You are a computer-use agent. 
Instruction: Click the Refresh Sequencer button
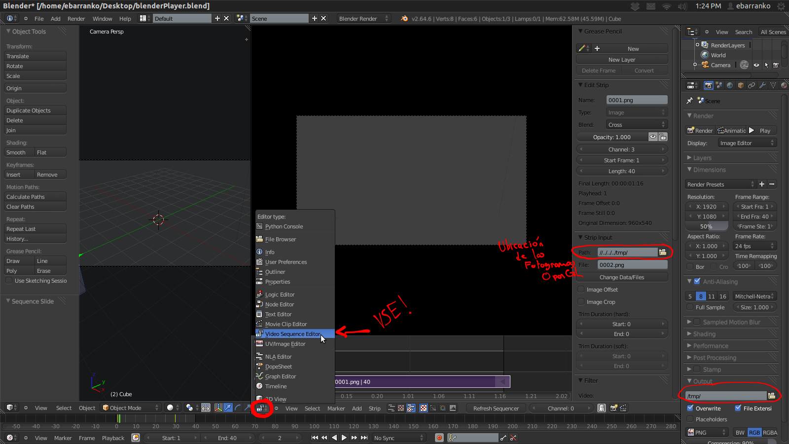coord(496,408)
